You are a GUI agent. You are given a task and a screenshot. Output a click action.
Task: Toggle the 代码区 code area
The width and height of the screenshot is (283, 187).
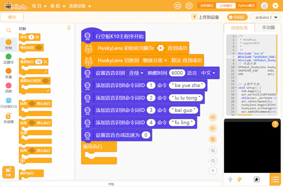237,17
